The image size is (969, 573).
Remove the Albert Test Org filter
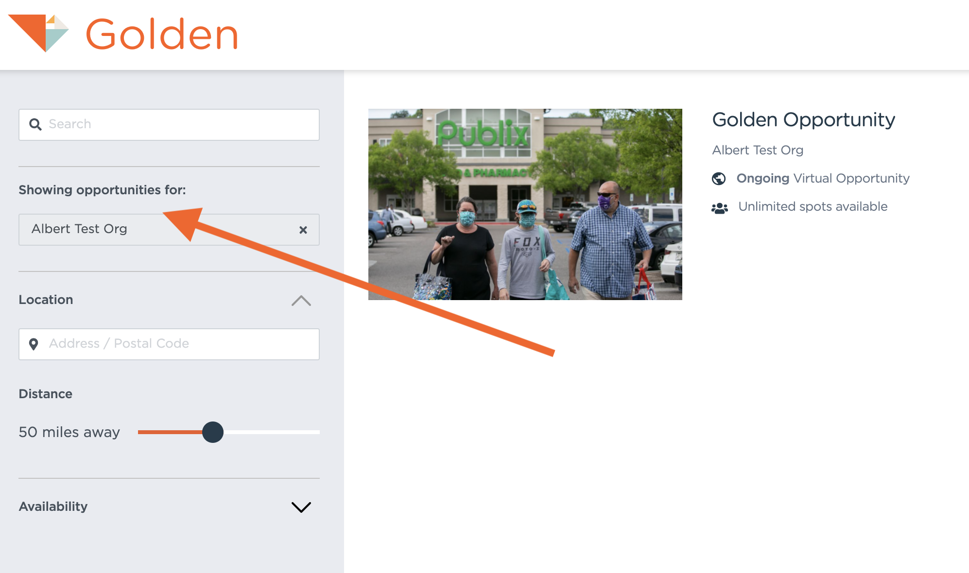tap(303, 230)
